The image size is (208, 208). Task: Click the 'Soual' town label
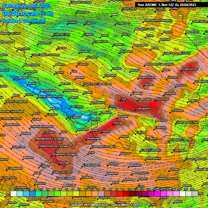(x=113, y=106)
